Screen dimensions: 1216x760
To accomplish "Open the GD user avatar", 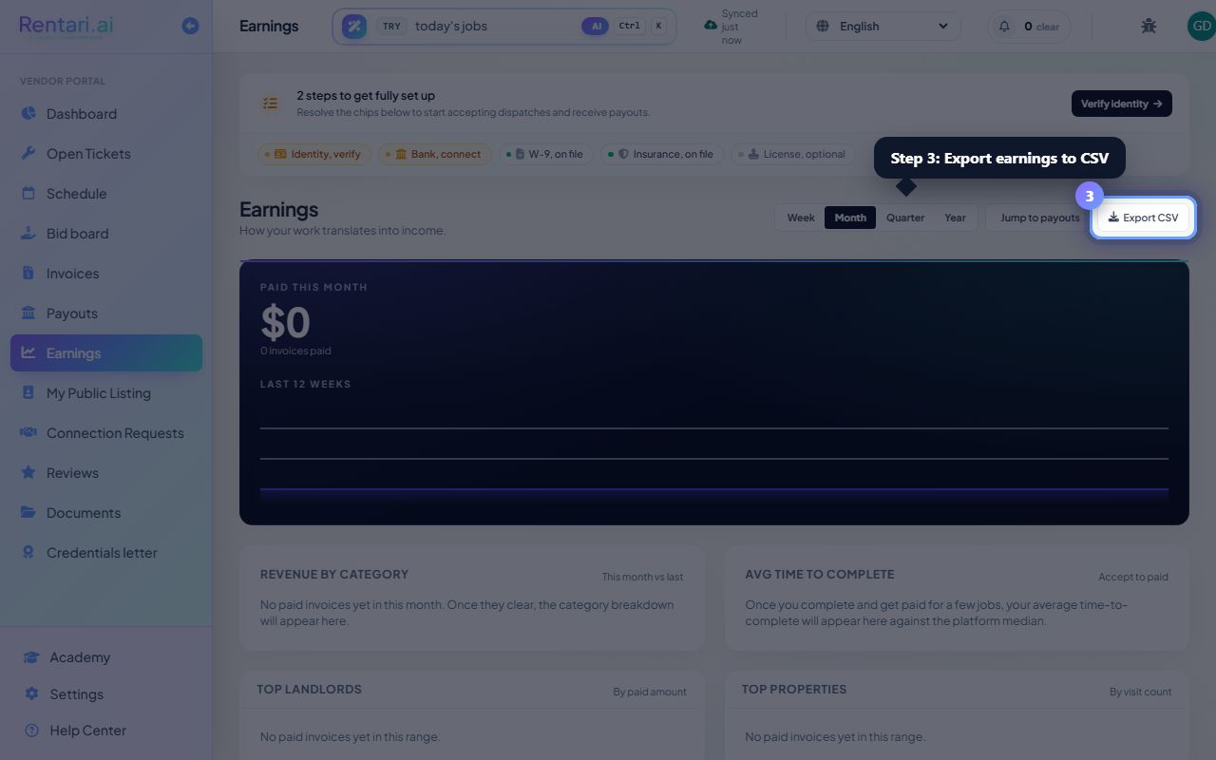I will (1201, 26).
